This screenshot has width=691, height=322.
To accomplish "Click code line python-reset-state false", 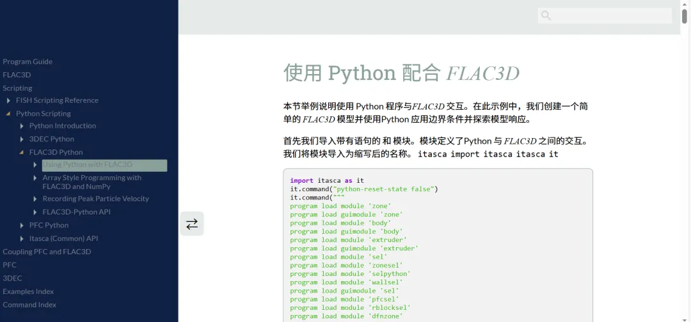I will (364, 189).
